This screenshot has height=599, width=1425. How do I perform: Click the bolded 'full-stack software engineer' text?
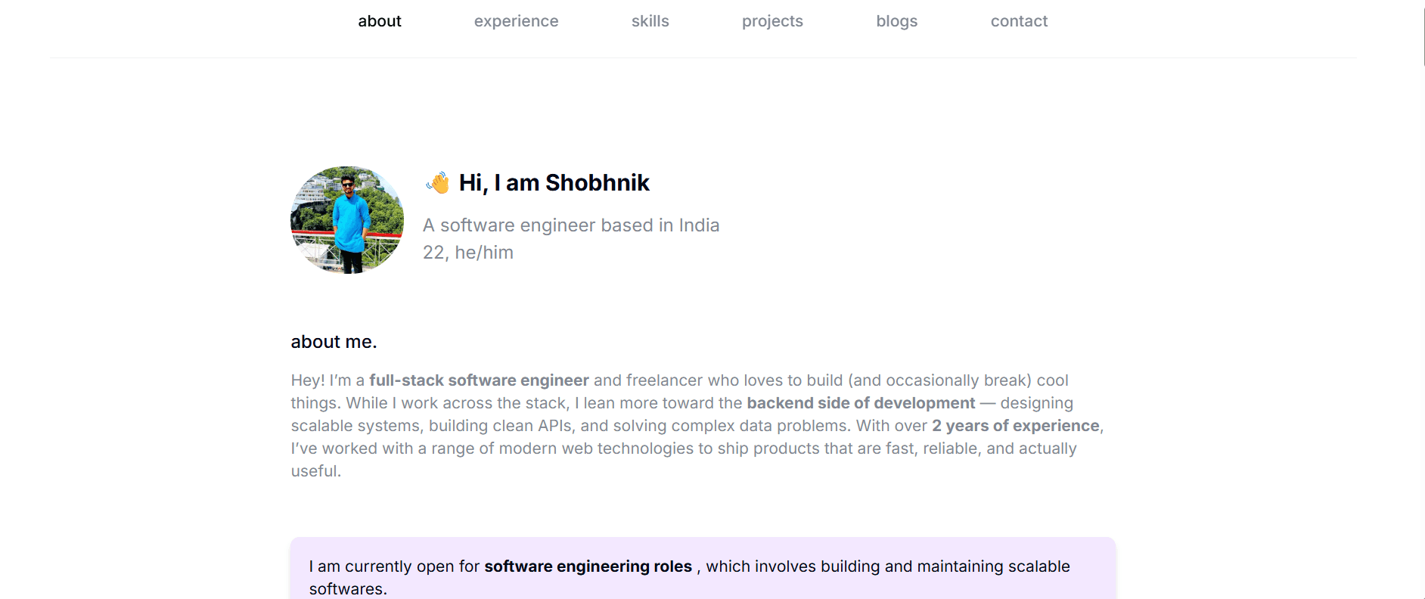[479, 380]
